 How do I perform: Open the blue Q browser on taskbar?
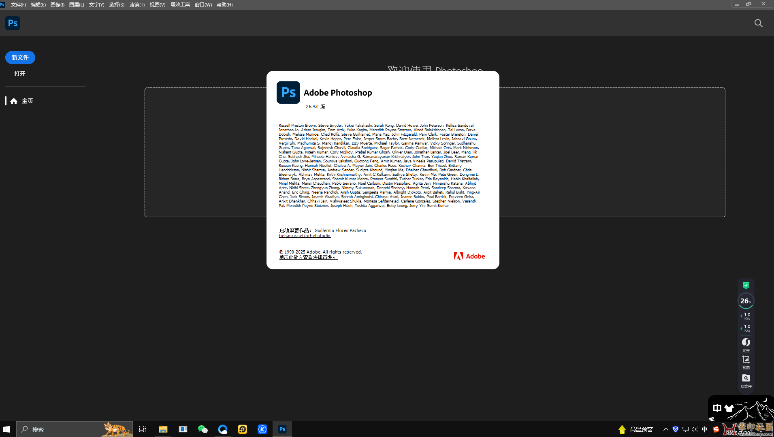click(x=223, y=429)
